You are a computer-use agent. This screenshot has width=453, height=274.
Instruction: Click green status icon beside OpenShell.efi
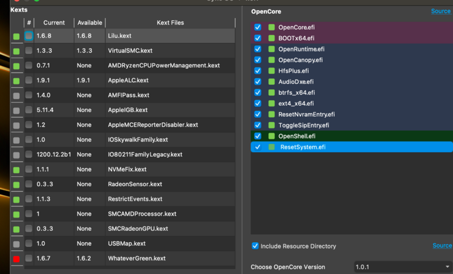[x=272, y=136]
